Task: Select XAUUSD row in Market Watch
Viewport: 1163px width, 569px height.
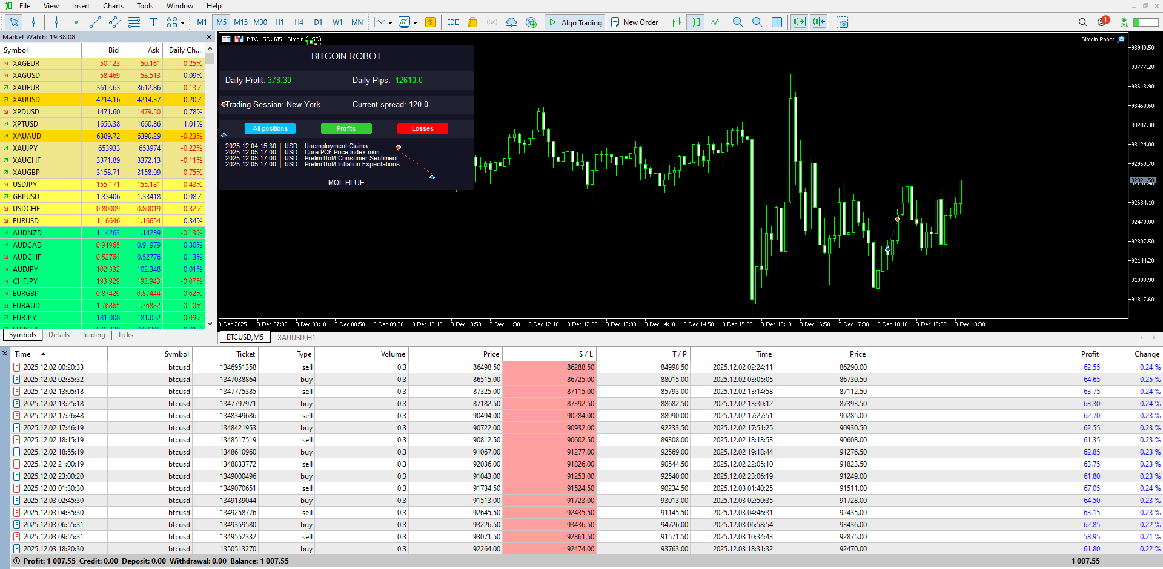Action: pyautogui.click(x=27, y=100)
